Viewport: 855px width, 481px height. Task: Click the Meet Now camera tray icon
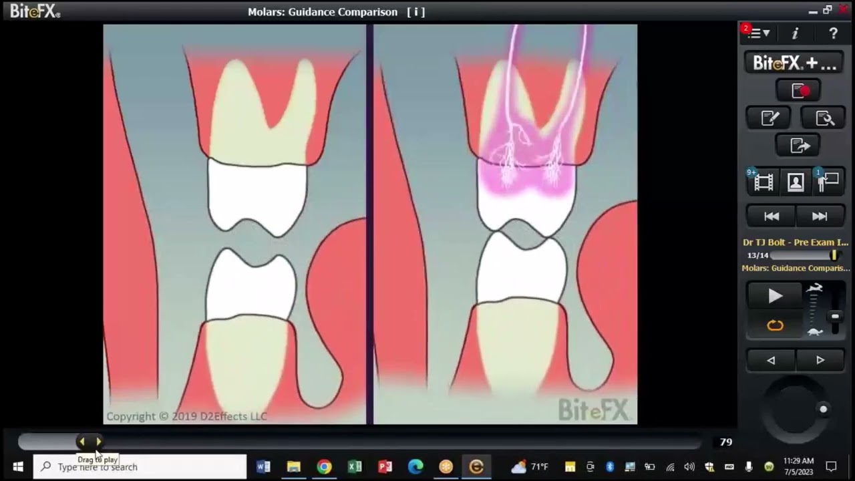[590, 467]
